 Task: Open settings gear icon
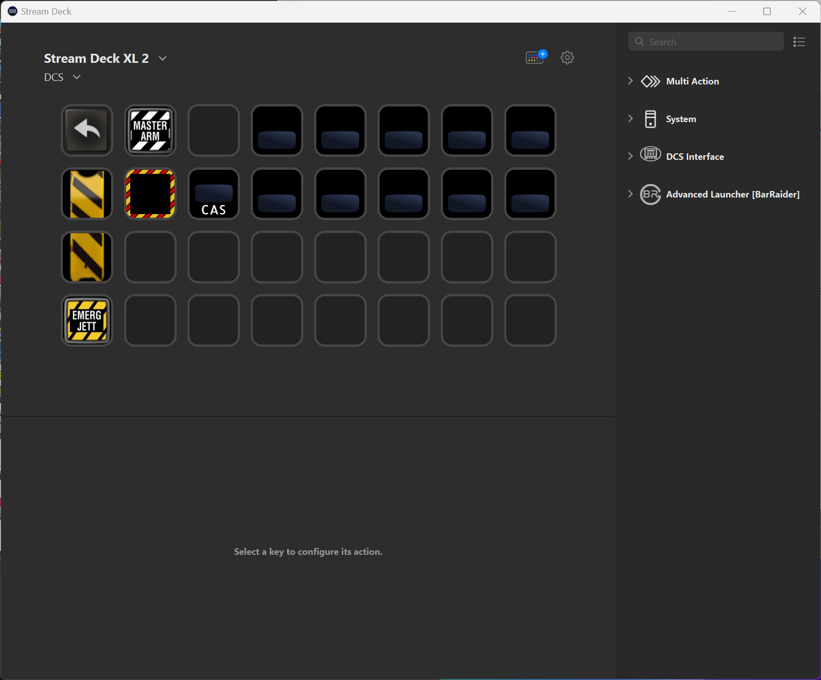(x=567, y=57)
